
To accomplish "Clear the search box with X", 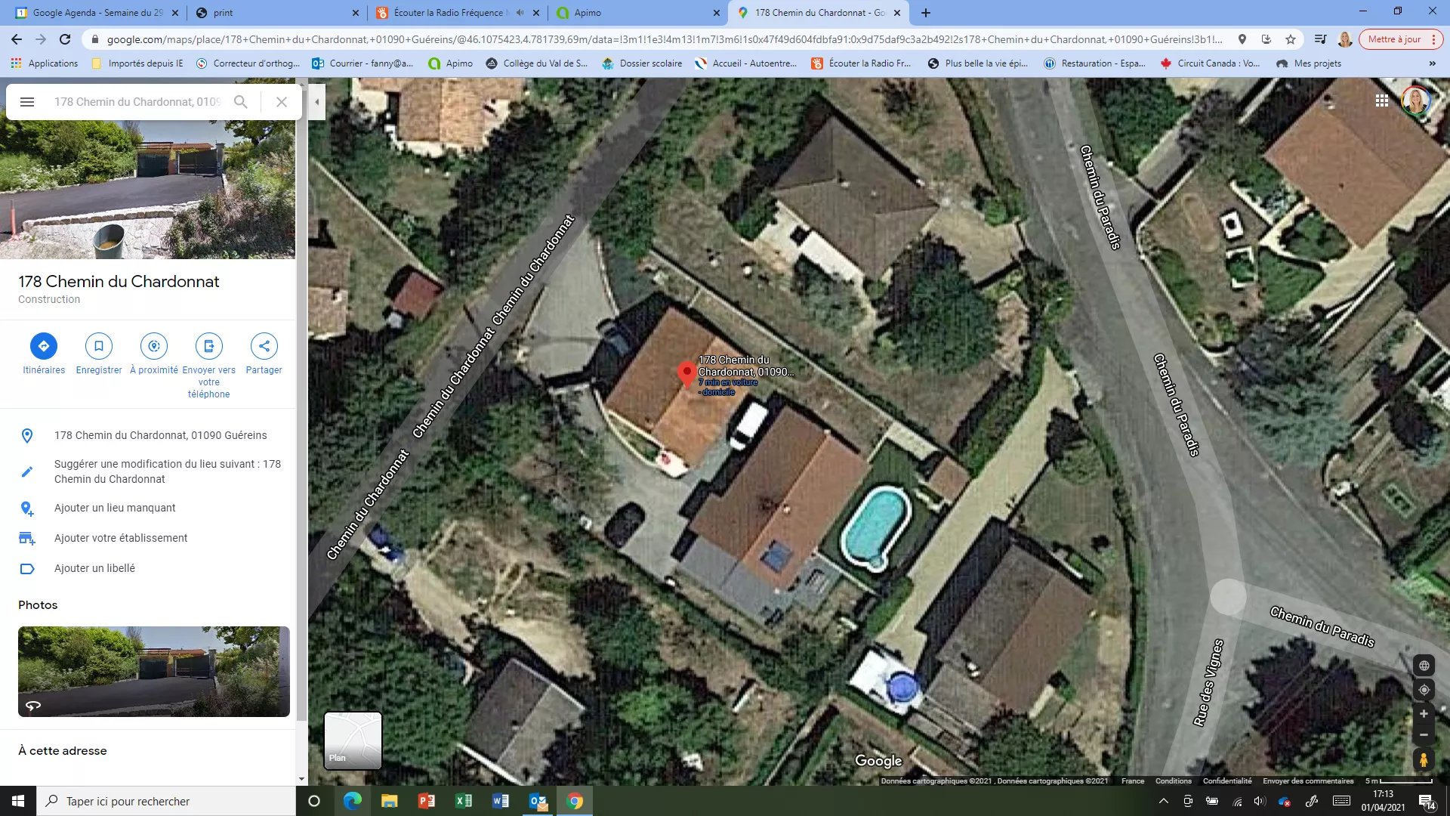I will coord(282,102).
